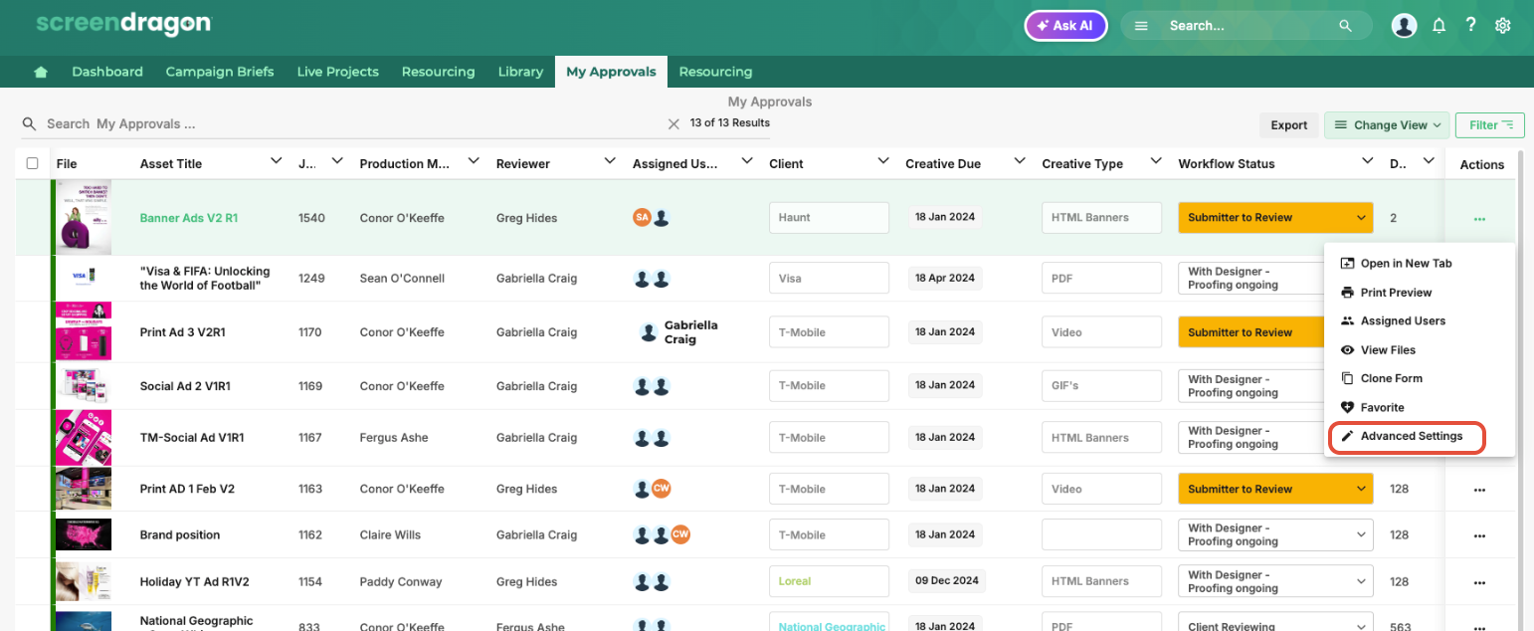This screenshot has width=1534, height=631.
Task: Click the Gabriella Craig avatar on Print Ad 3 V2R1 row
Action: 649,332
